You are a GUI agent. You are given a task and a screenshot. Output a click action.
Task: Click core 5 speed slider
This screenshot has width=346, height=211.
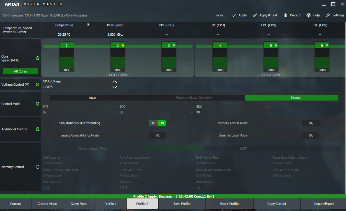[271, 57]
